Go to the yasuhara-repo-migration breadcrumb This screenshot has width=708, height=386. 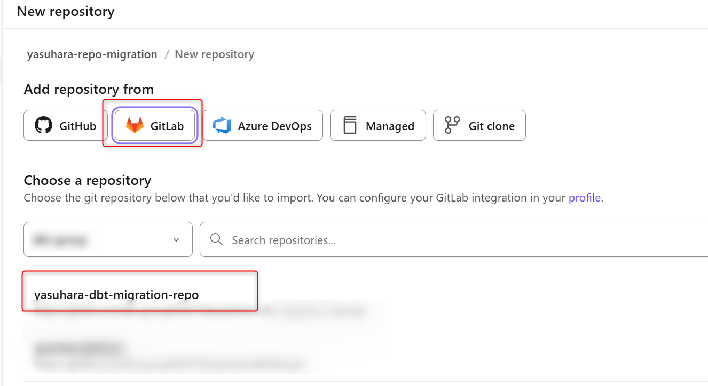pos(92,54)
